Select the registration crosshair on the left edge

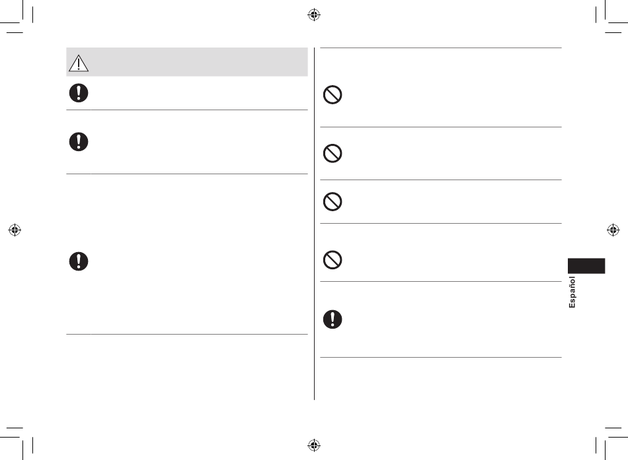pyautogui.click(x=15, y=230)
